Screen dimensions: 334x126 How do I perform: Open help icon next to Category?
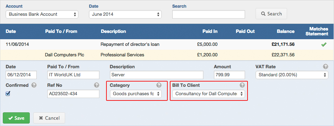(x=159, y=85)
